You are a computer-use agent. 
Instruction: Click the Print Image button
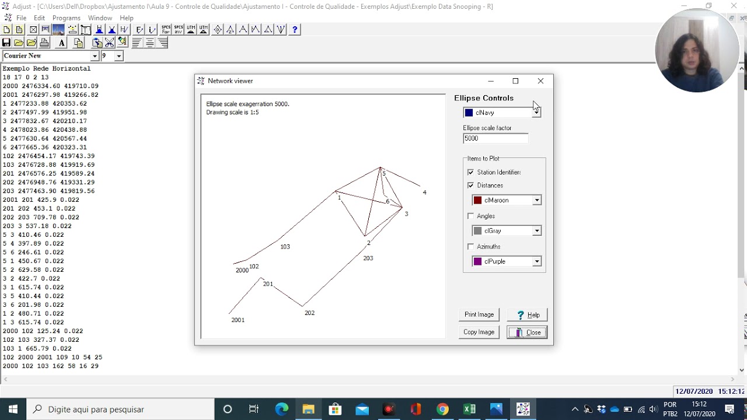479,314
